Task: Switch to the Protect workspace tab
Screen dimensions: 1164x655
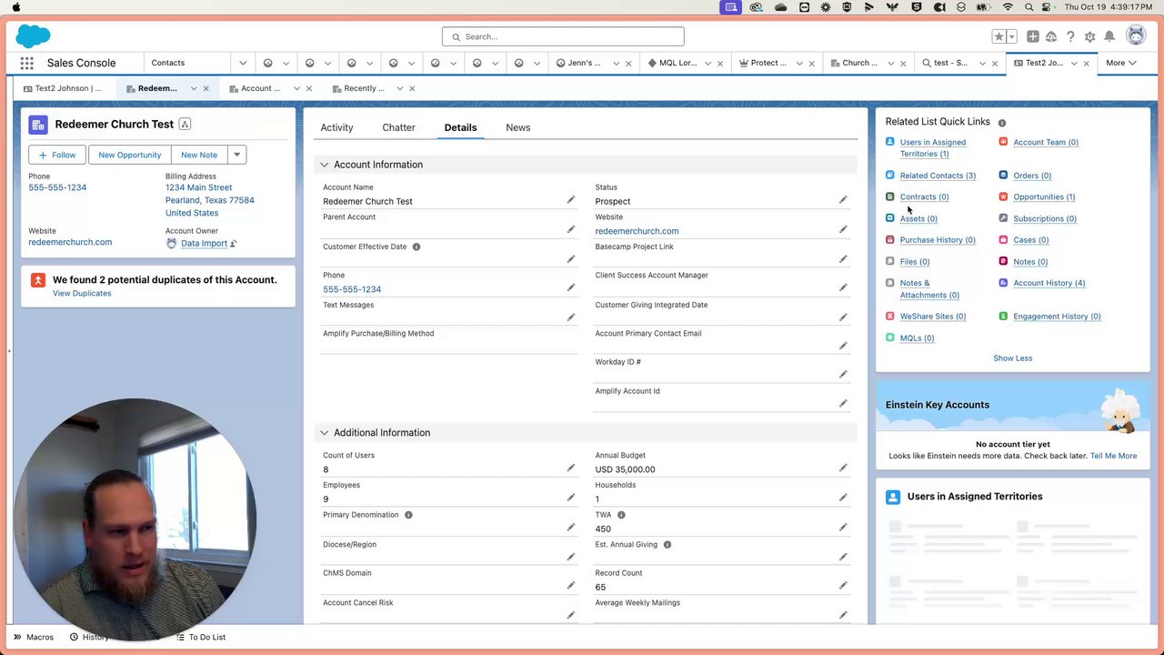Action: pos(762,63)
